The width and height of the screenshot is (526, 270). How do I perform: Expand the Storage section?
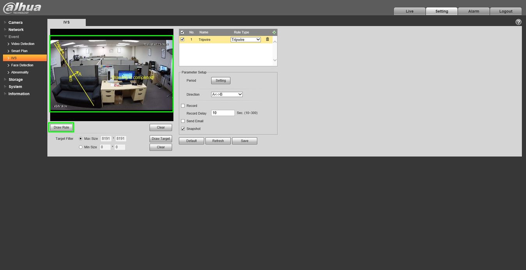pos(16,79)
